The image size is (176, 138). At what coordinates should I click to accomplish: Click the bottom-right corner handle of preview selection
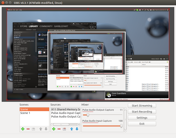tap(169, 100)
